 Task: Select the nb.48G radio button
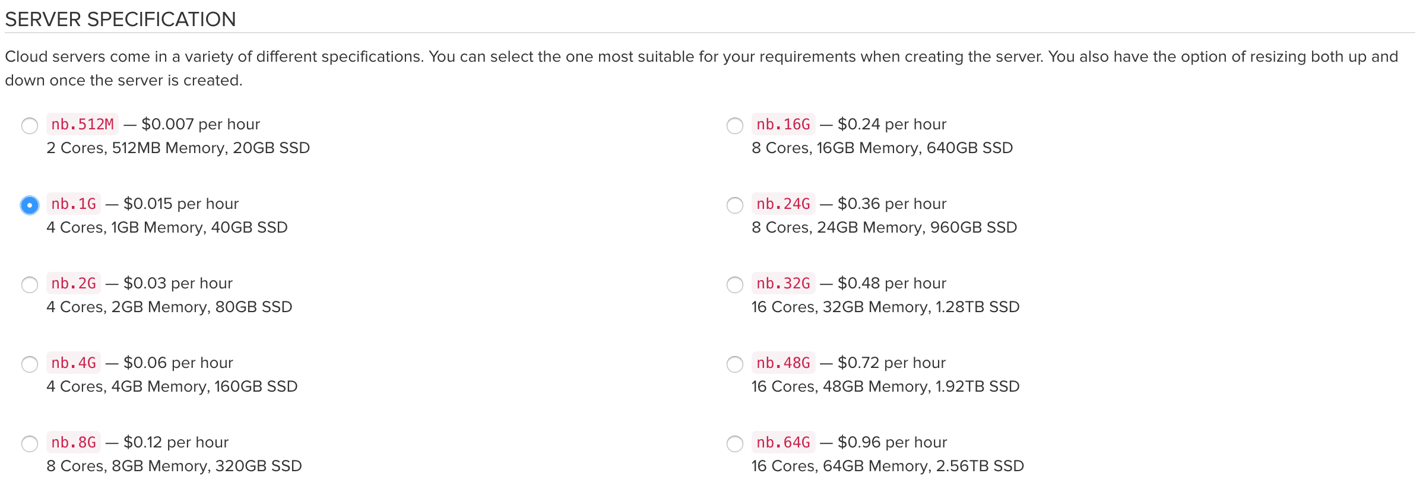[x=735, y=364]
